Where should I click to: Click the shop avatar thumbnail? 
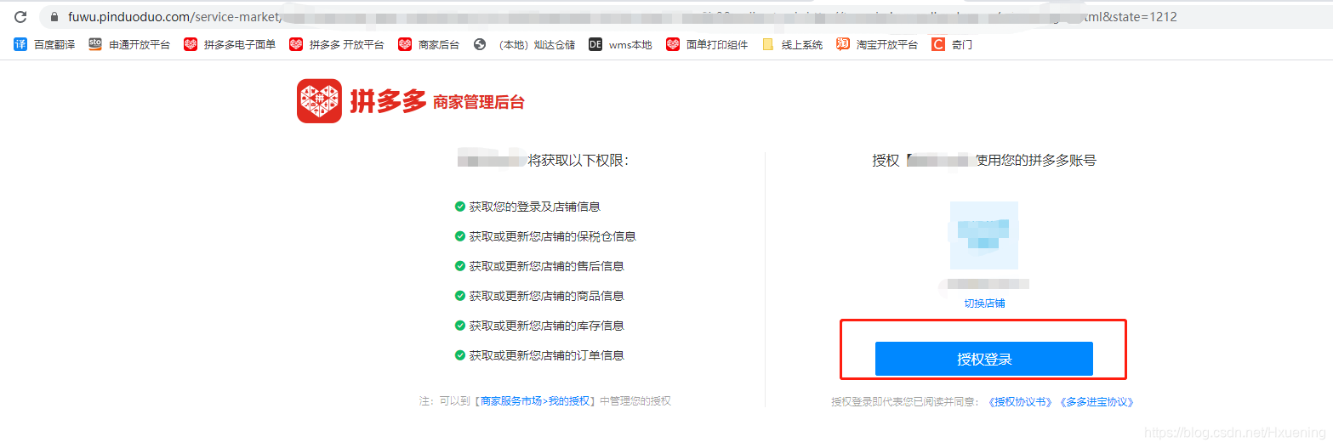[x=984, y=235]
